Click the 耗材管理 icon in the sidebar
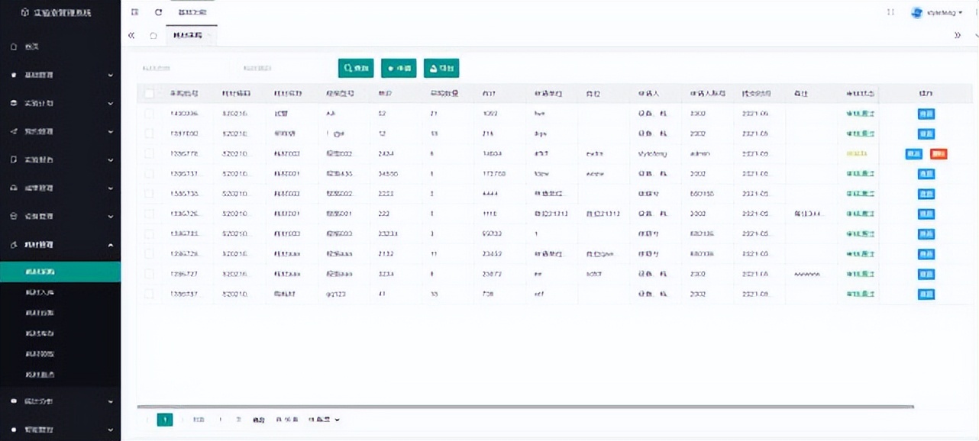This screenshot has height=441, width=979. pos(14,245)
